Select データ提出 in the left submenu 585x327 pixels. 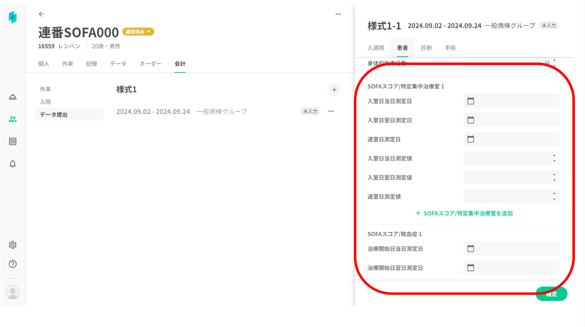tap(69, 114)
